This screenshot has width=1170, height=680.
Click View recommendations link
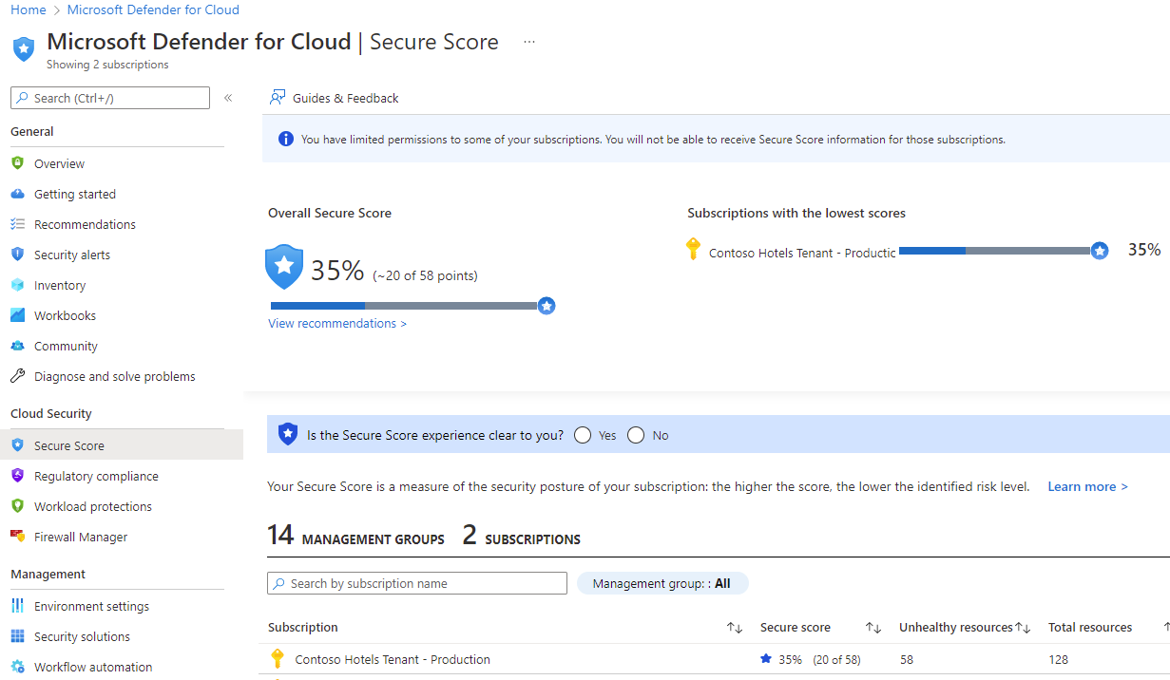pos(337,323)
